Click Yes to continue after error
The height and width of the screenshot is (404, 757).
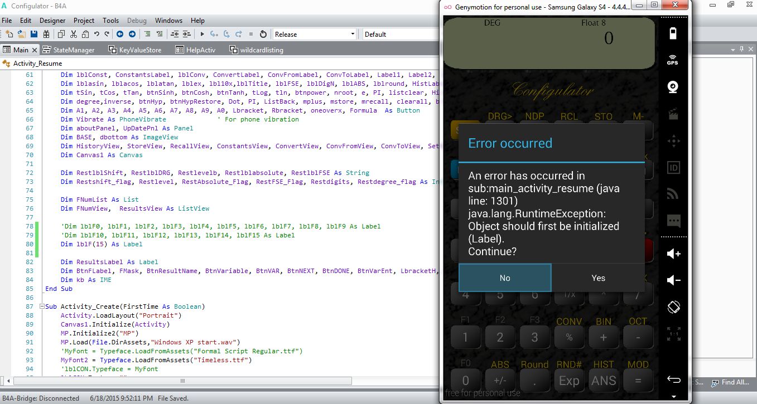pyautogui.click(x=598, y=278)
